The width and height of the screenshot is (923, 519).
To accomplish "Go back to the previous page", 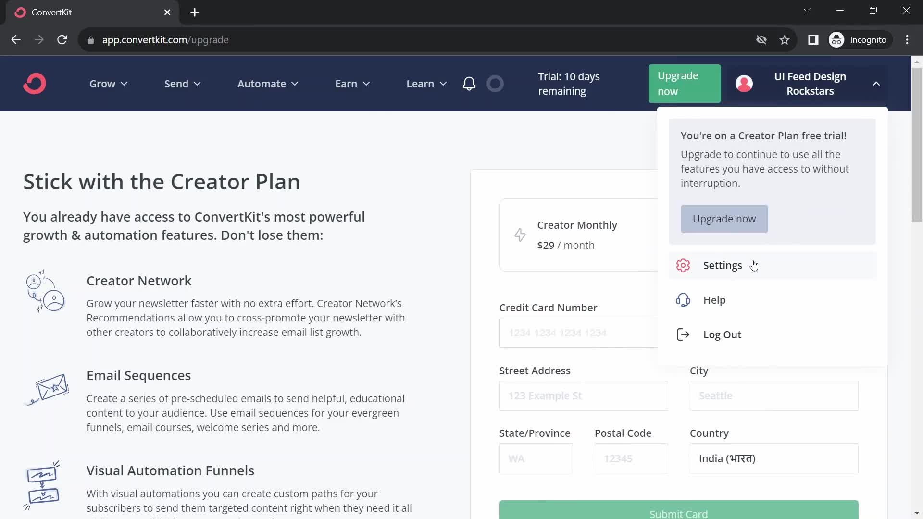I will tap(16, 40).
